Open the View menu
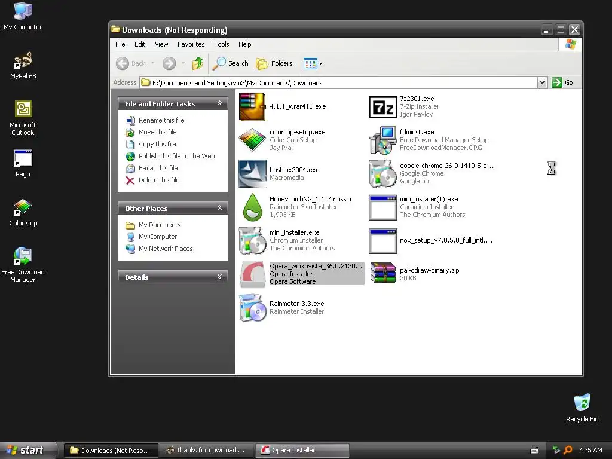 161,44
